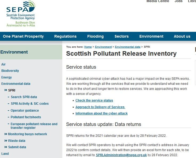
Task: Open Information about the cyber-attack link
Action: 101,113
